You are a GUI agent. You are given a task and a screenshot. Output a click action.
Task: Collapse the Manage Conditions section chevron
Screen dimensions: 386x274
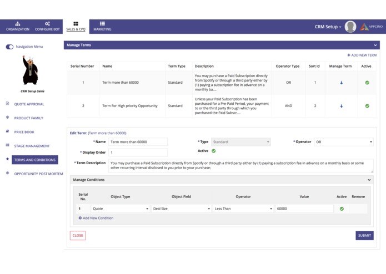coord(369,180)
